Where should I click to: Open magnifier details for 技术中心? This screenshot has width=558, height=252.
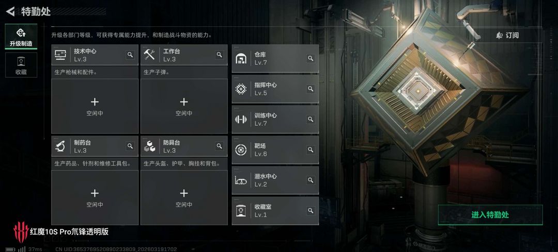(130, 55)
